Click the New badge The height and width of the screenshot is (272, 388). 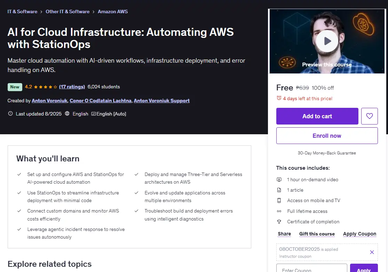15,87
